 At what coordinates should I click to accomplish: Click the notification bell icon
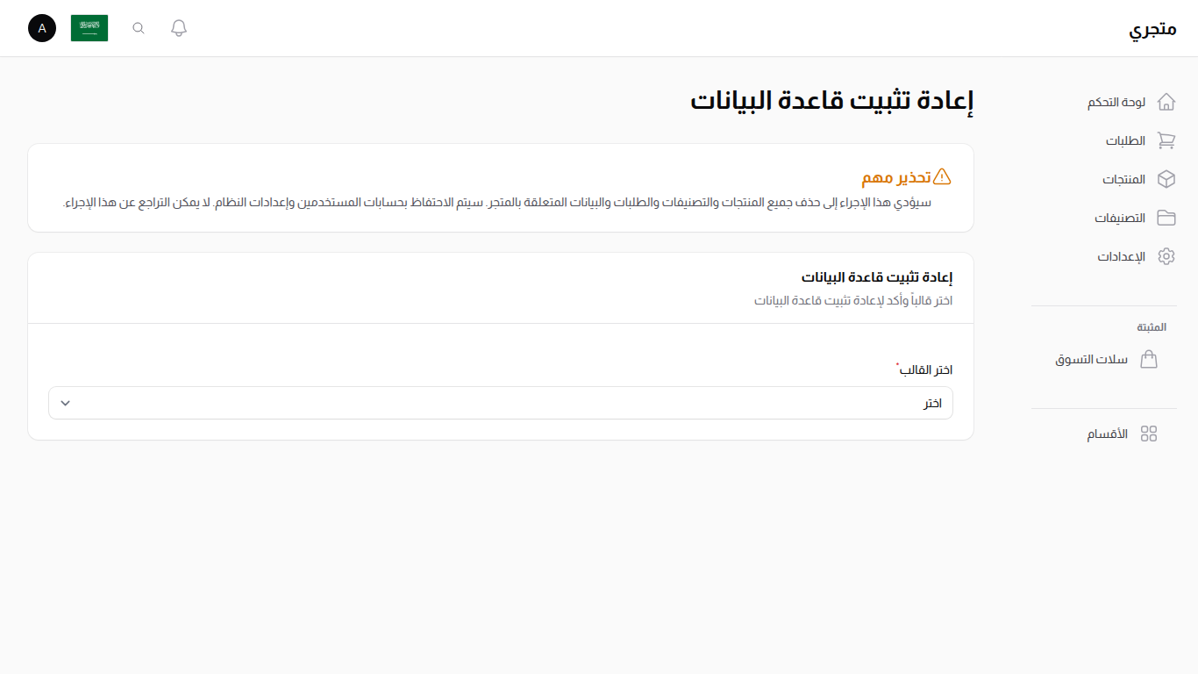(x=178, y=27)
